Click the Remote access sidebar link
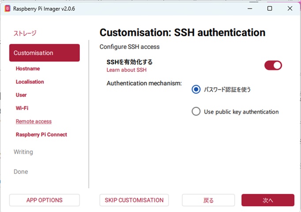Image resolution: width=301 pixels, height=212 pixels. pos(34,121)
